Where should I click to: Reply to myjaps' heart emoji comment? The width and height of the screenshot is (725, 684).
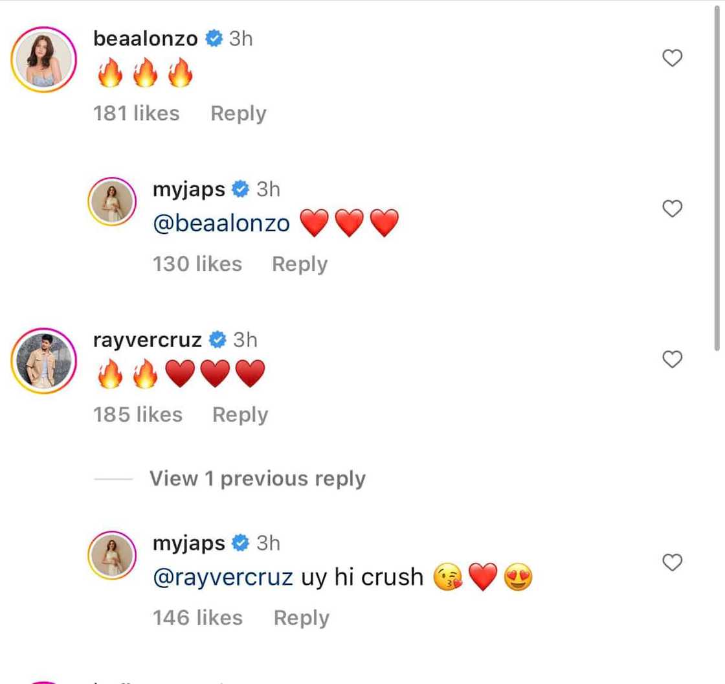(300, 264)
